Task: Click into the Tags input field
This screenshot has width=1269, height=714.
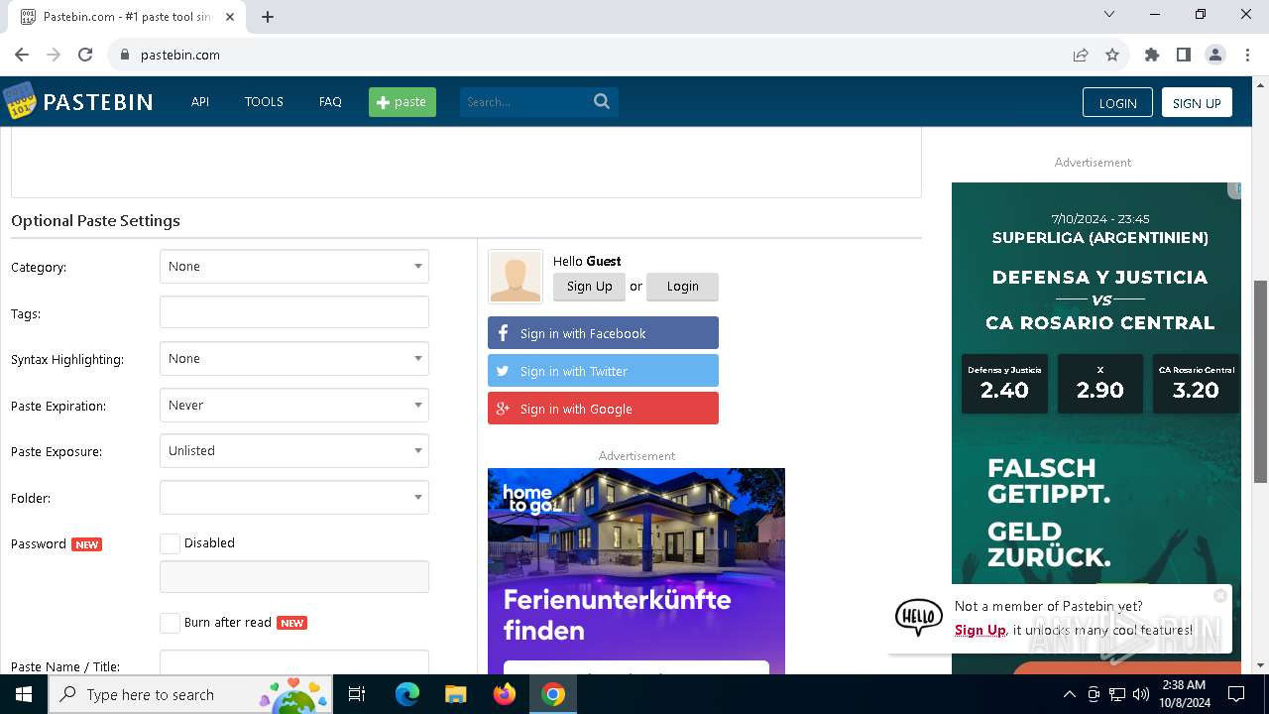Action: [294, 312]
